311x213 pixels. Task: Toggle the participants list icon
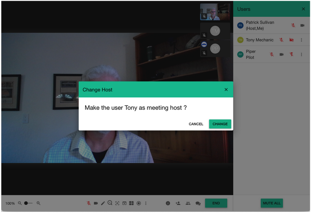[x=188, y=203]
